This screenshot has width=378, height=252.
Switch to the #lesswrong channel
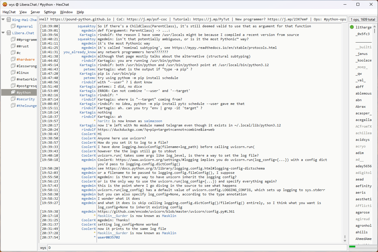tap(27, 66)
